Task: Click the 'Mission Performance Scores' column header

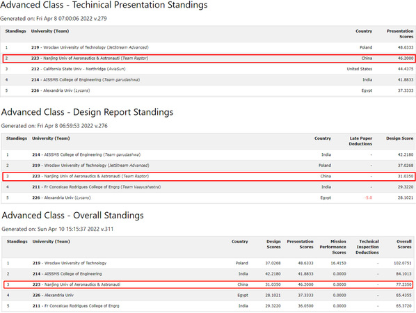Action: (333, 247)
